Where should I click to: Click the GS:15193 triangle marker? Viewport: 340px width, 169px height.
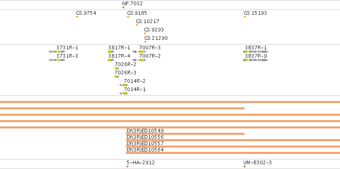[x=245, y=17]
